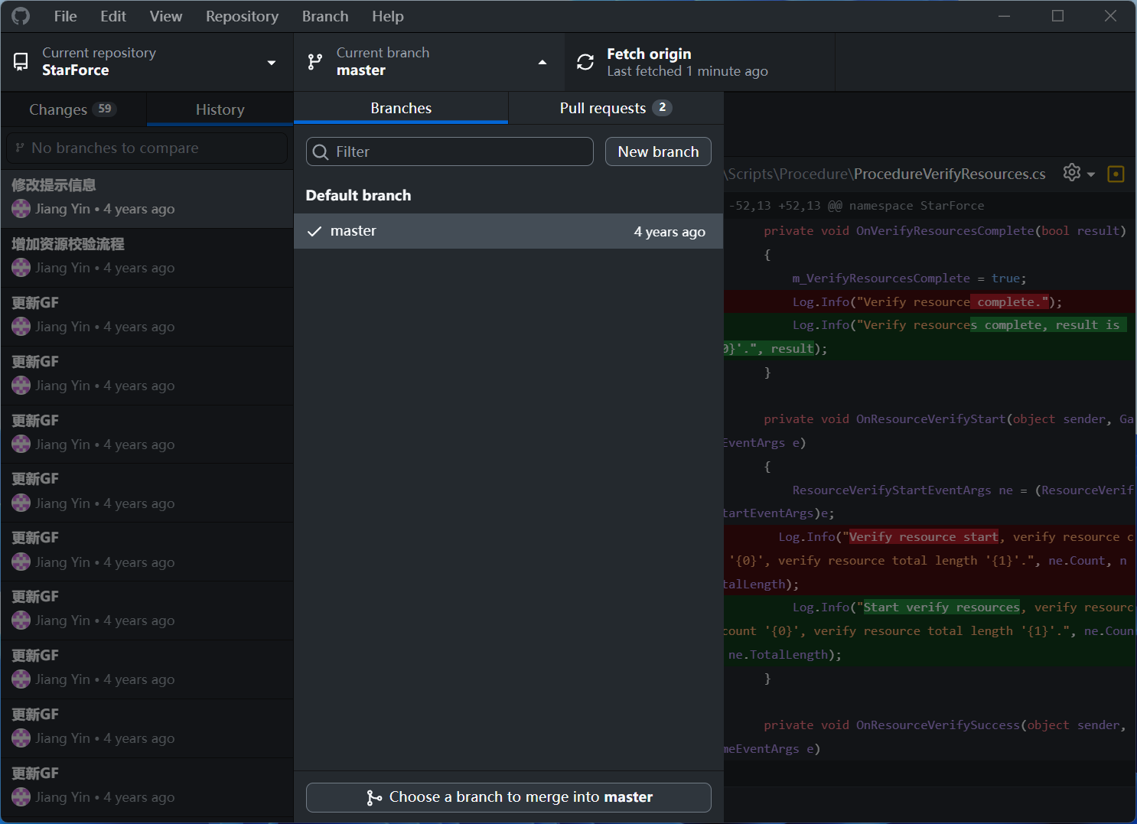This screenshot has height=824, width=1137.
Task: Choose a branch to merge into master
Action: point(508,797)
